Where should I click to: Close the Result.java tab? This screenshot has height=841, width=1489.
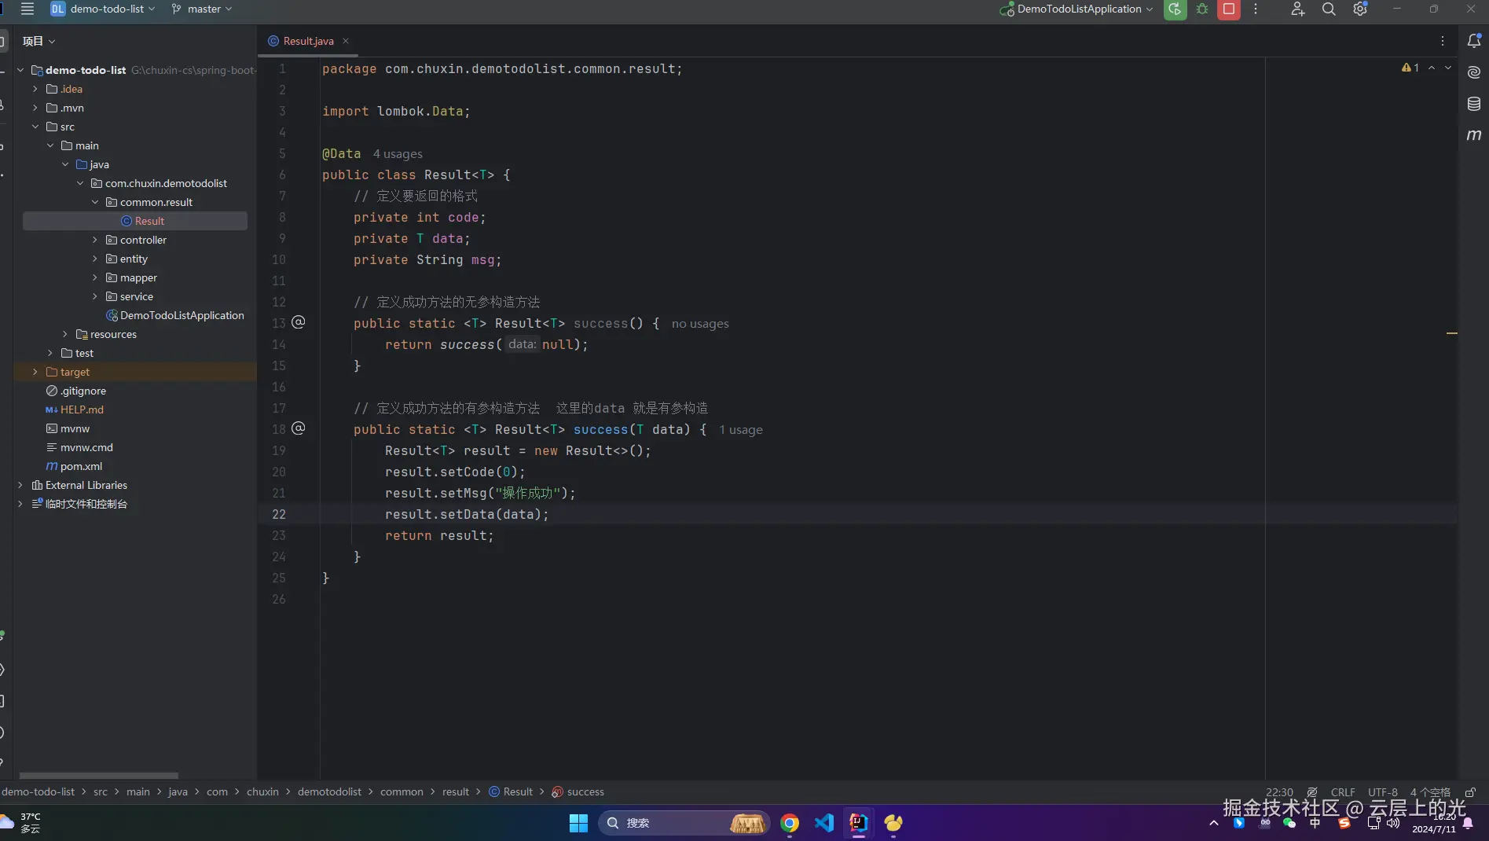(x=346, y=41)
